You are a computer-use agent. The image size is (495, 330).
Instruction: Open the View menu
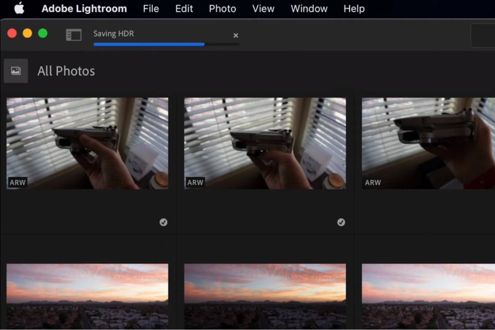(x=263, y=9)
